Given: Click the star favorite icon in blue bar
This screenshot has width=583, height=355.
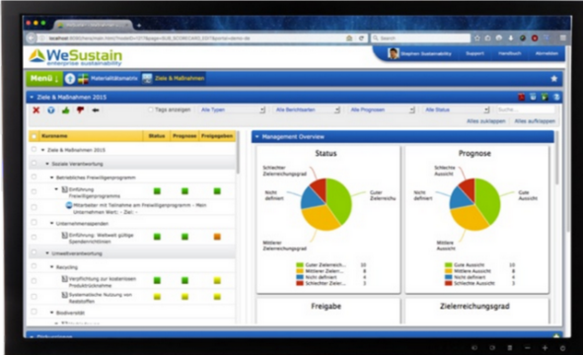Looking at the screenshot, I should point(554,79).
